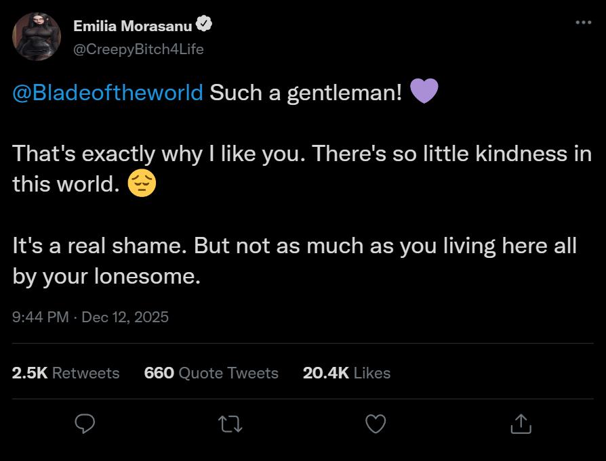
Task: Visit the @CreepyBitch4Life handle
Action: click(138, 49)
